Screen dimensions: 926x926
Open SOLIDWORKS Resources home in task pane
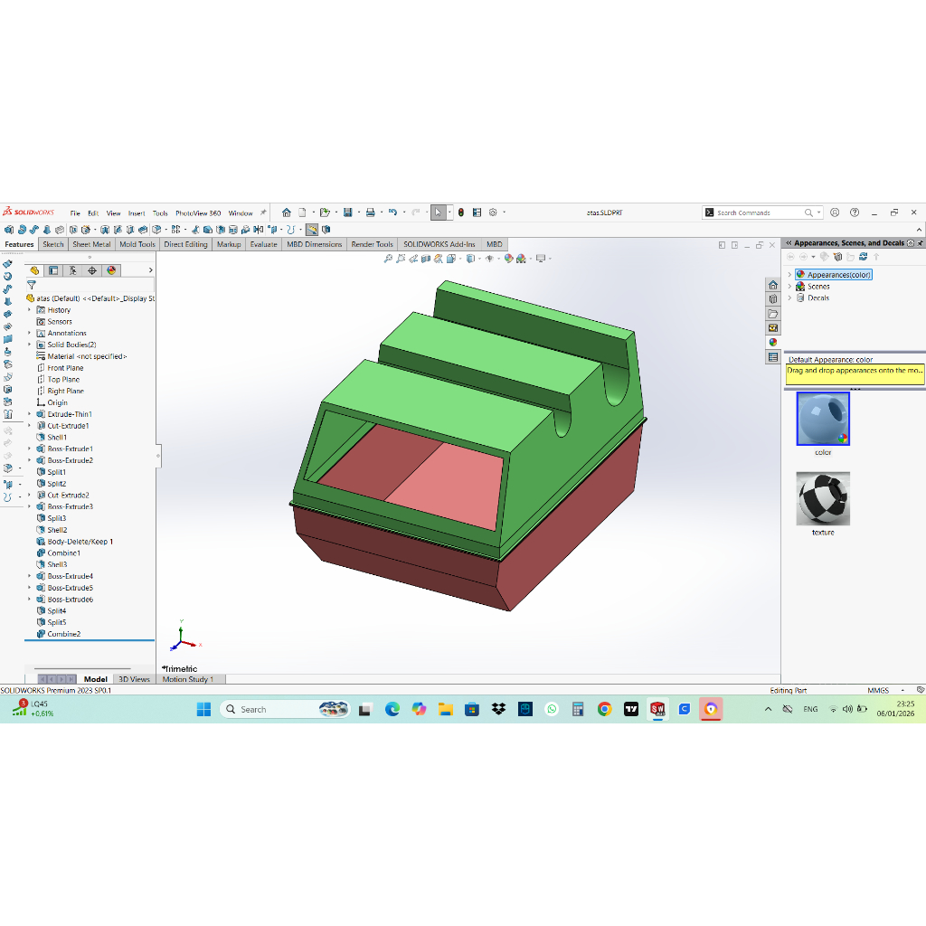[773, 285]
